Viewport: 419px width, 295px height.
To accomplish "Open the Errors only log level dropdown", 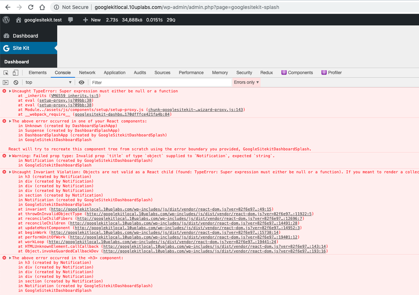I will pos(246,82).
